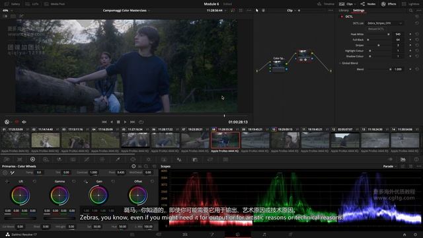This screenshot has height=238, width=423.
Task: Toggle loop playback
Action: click(141, 122)
